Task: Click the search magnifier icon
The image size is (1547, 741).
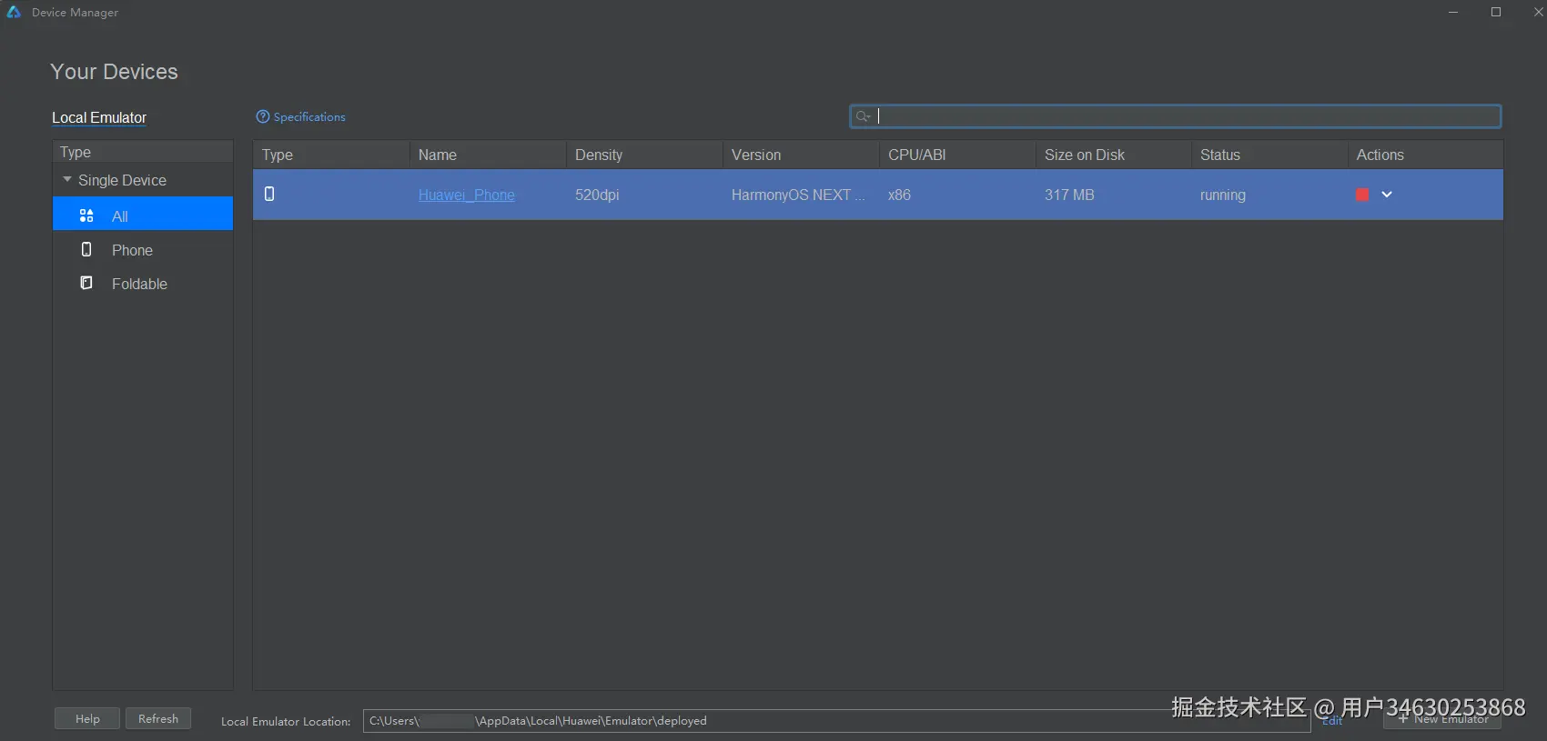Action: point(863,116)
